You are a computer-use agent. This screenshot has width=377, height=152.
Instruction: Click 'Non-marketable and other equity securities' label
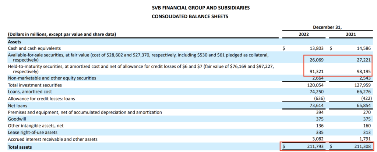(x=52, y=78)
